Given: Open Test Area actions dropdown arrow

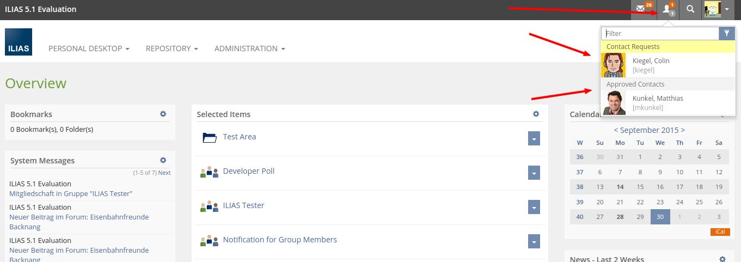Looking at the screenshot, I should pyautogui.click(x=534, y=138).
